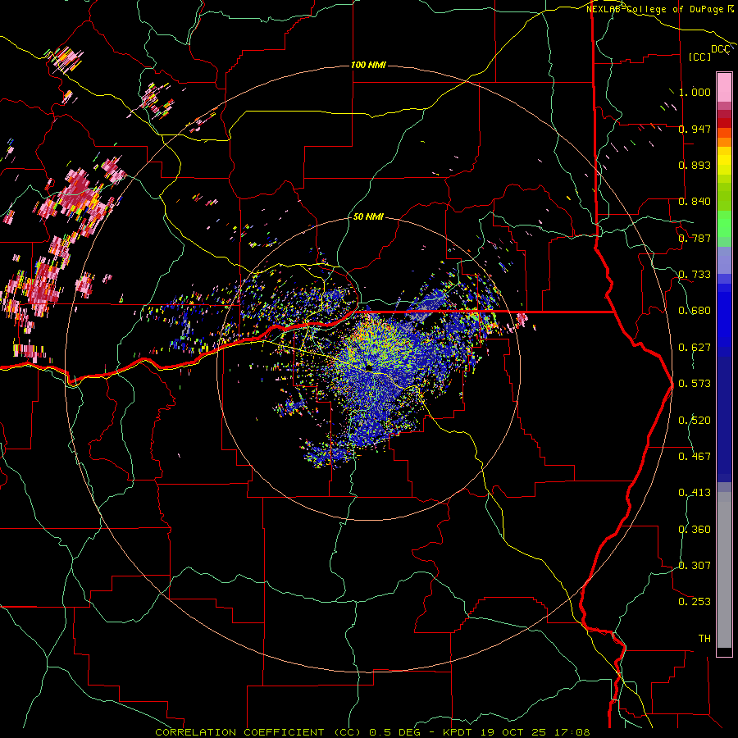Select the 0.733 scale value
The height and width of the screenshot is (738, 738).
point(695,275)
